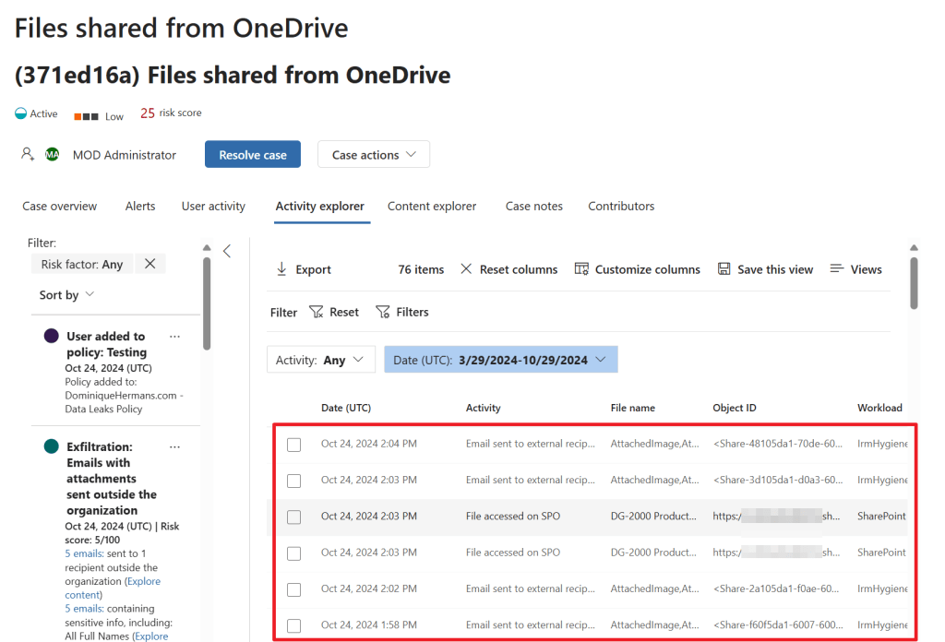Open Customize columns
Screen dimensions: 945x642
(x=581, y=269)
